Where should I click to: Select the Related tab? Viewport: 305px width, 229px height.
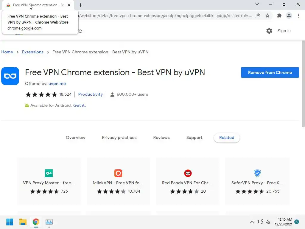(227, 137)
